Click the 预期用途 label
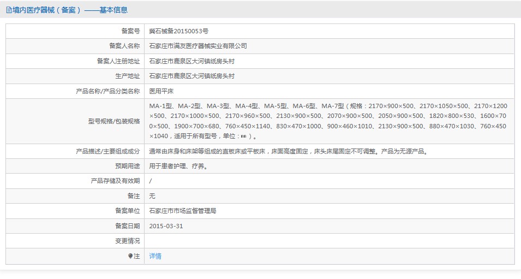Screen dimensions: 521x279 pyautogui.click(x=128, y=166)
